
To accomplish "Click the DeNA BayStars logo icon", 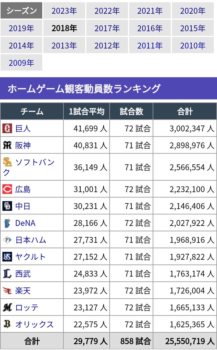I will (7, 223).
